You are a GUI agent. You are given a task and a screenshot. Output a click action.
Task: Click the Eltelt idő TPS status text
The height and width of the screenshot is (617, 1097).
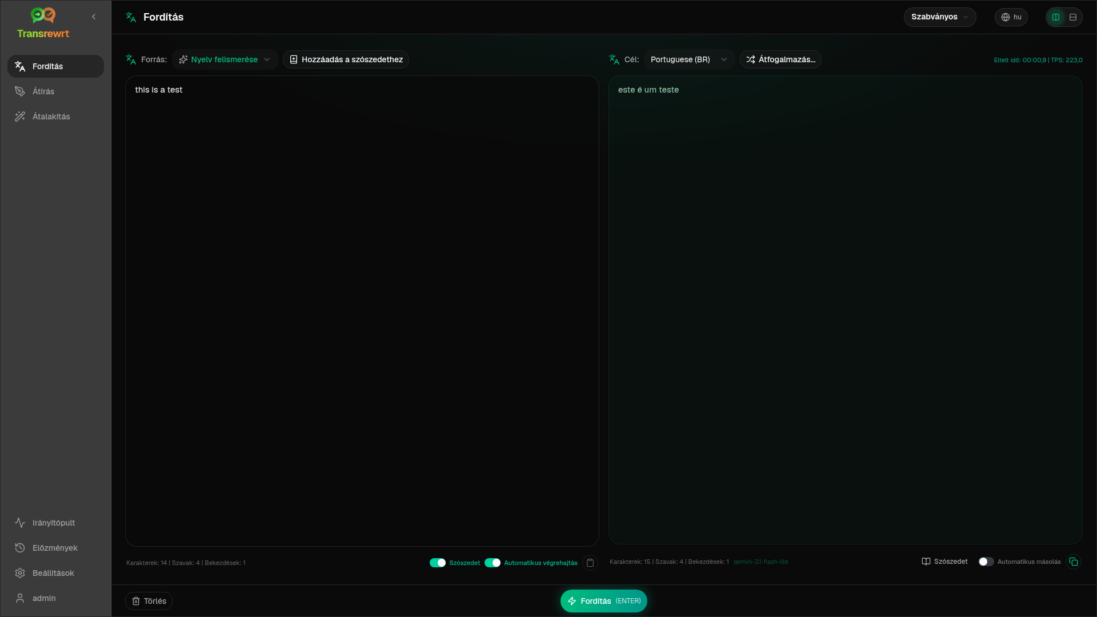tap(1038, 60)
